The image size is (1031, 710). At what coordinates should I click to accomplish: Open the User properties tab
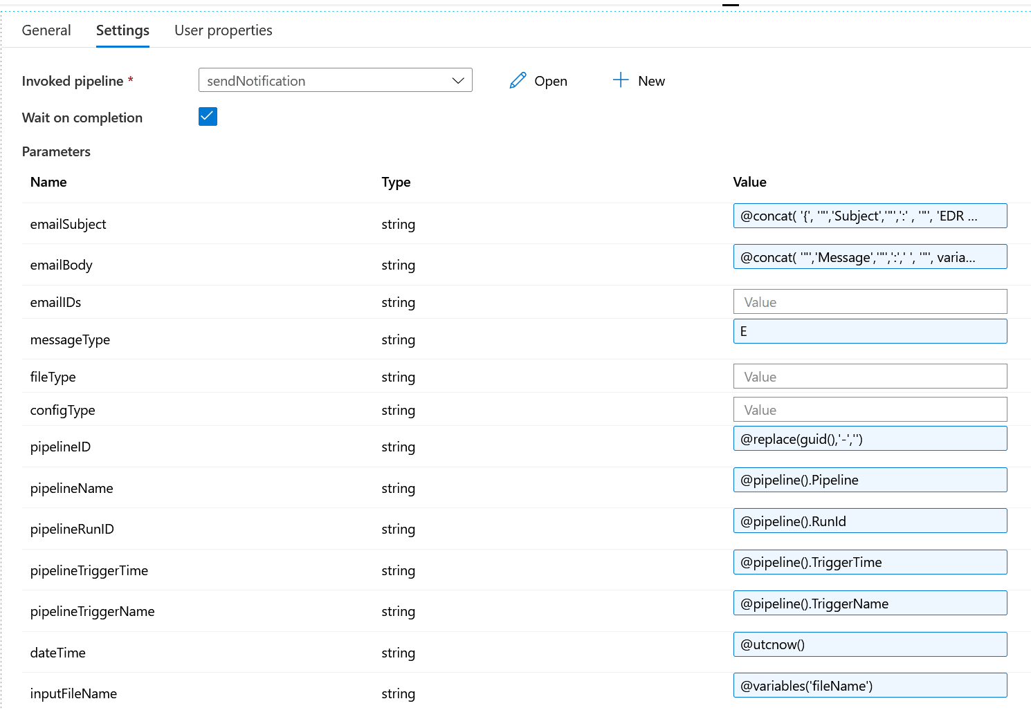[x=223, y=30]
